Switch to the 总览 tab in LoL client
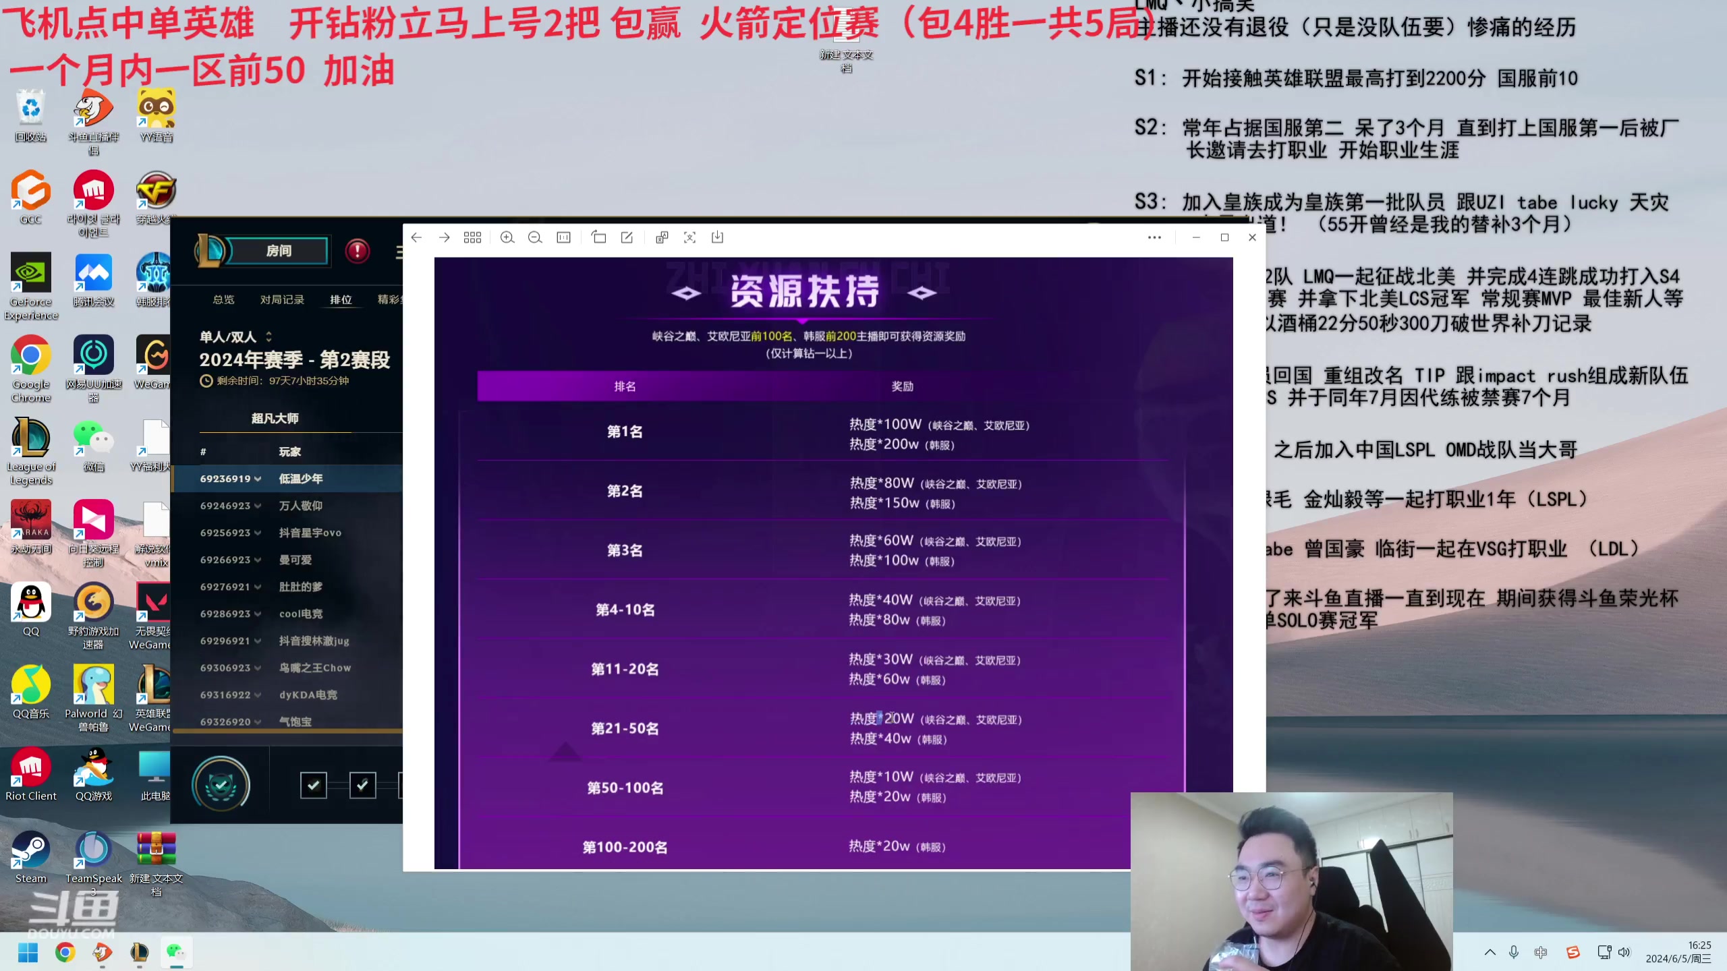This screenshot has height=971, width=1727. click(x=223, y=299)
